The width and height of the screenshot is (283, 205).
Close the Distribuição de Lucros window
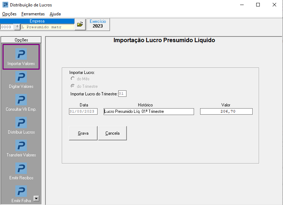pyautogui.click(x=274, y=5)
